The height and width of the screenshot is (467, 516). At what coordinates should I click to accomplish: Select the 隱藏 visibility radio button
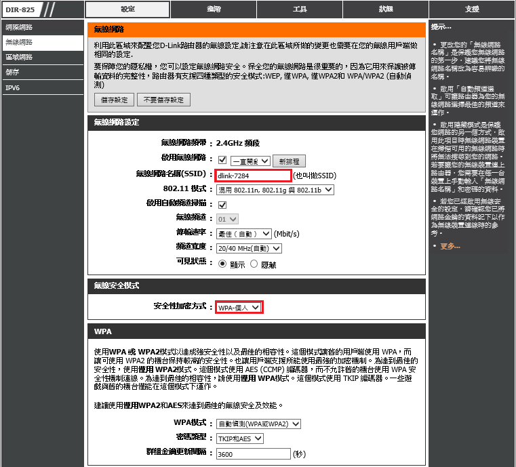pos(254,264)
